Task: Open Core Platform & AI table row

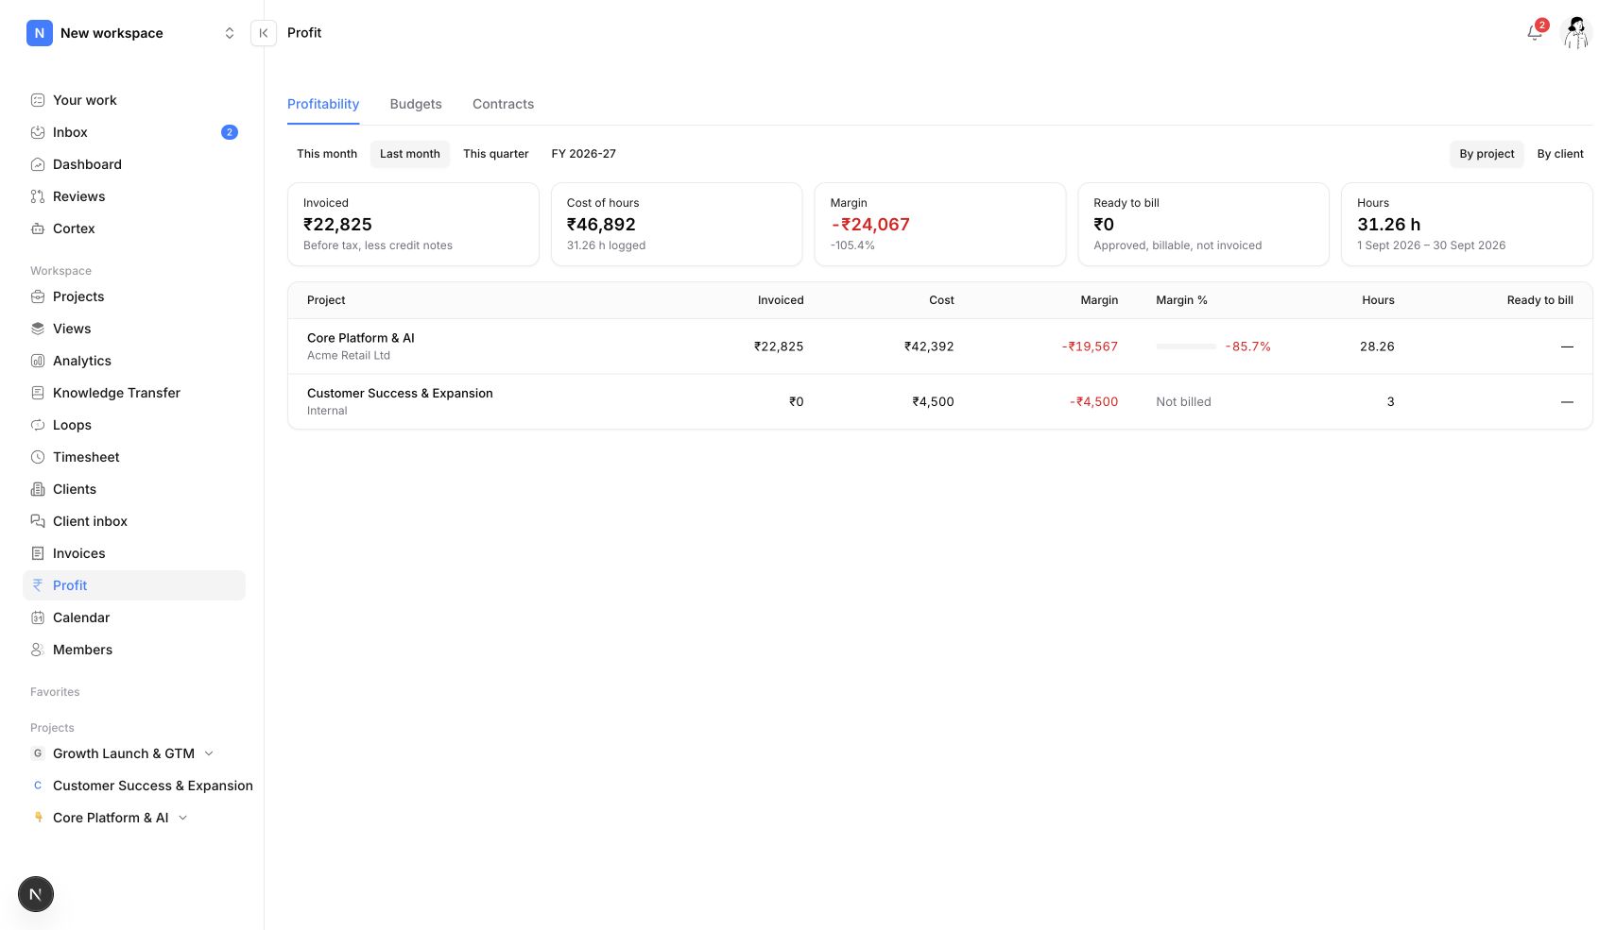Action: pyautogui.click(x=940, y=347)
